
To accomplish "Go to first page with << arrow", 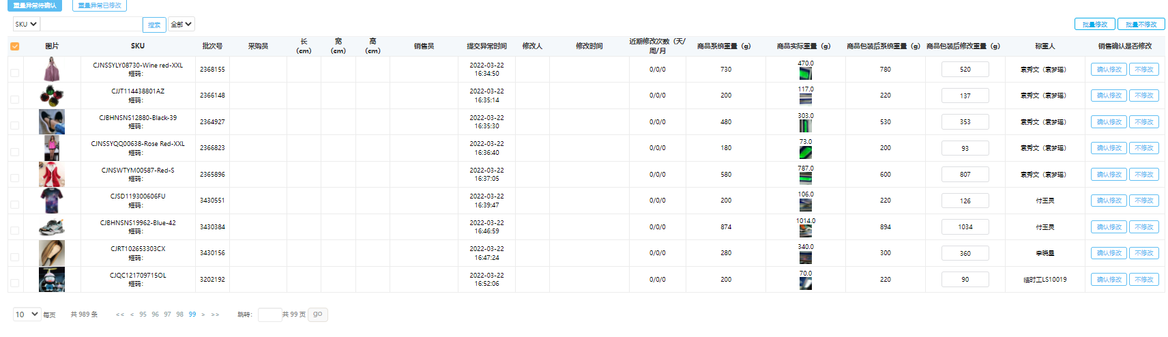I will click(120, 314).
